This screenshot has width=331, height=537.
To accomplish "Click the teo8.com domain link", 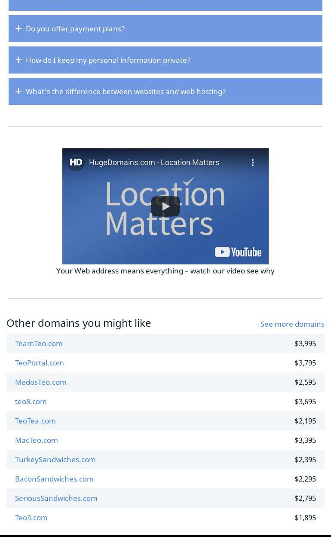I will pos(31,402).
